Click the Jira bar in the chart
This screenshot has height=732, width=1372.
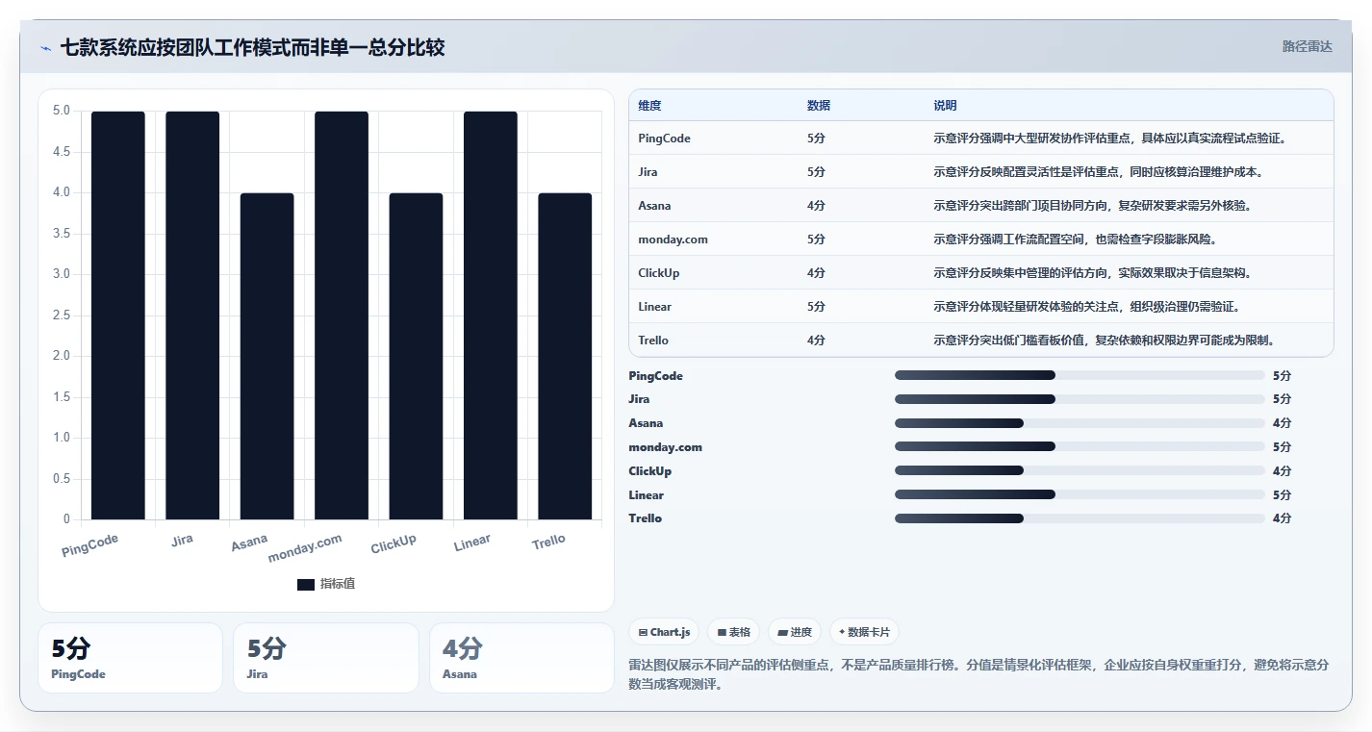(192, 316)
